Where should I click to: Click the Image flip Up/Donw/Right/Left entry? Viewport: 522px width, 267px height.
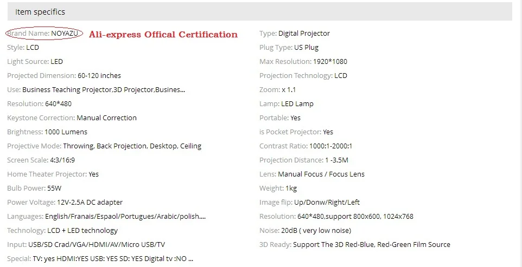tap(310, 202)
